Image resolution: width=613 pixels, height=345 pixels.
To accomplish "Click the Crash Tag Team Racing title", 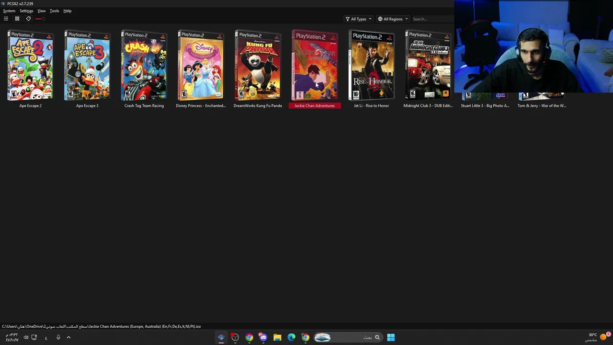I will [144, 105].
